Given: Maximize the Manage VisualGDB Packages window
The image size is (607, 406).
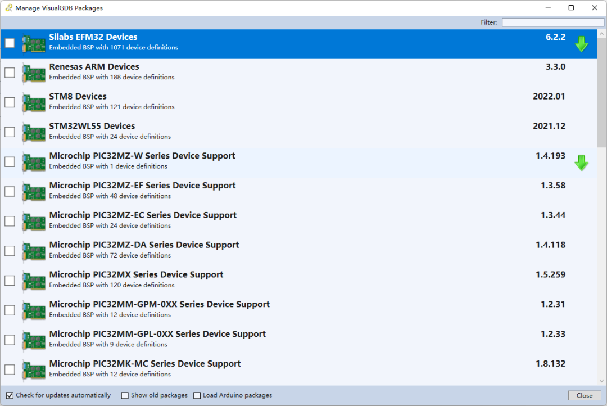Looking at the screenshot, I should click(x=571, y=8).
